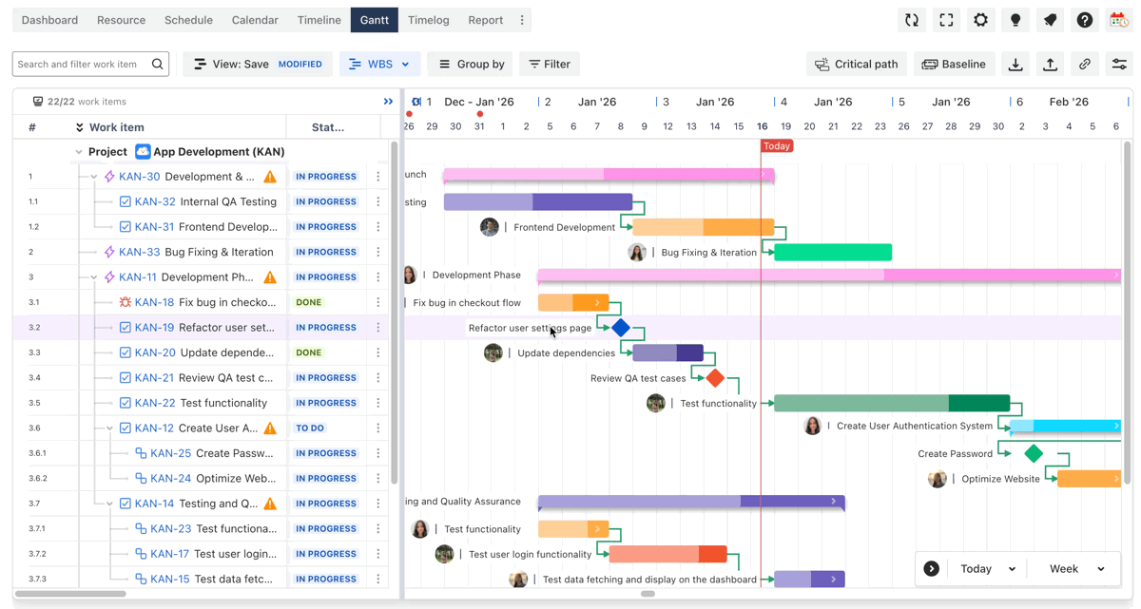Toggle the Baseline display
The width and height of the screenshot is (1141, 609).
(954, 65)
